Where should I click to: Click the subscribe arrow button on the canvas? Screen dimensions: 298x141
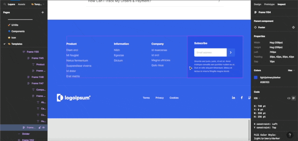(x=231, y=53)
